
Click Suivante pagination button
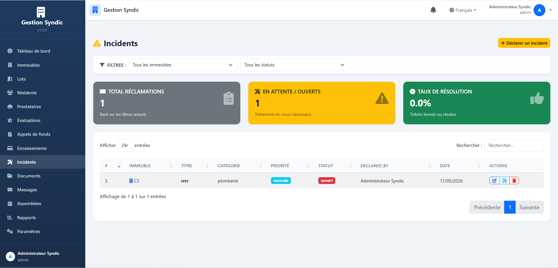pyautogui.click(x=529, y=207)
